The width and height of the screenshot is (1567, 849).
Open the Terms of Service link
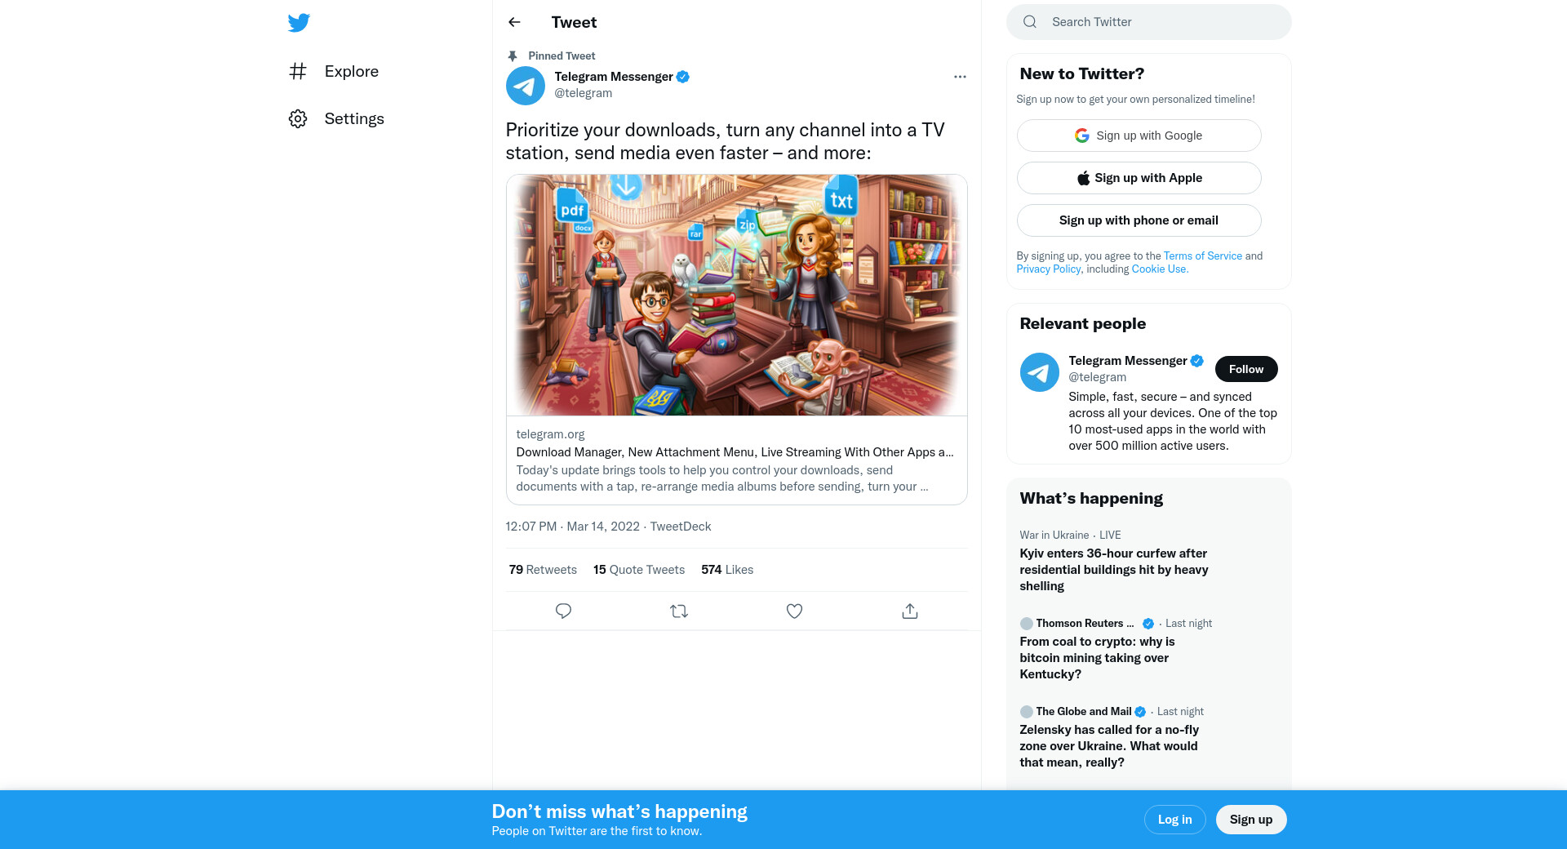click(1202, 256)
